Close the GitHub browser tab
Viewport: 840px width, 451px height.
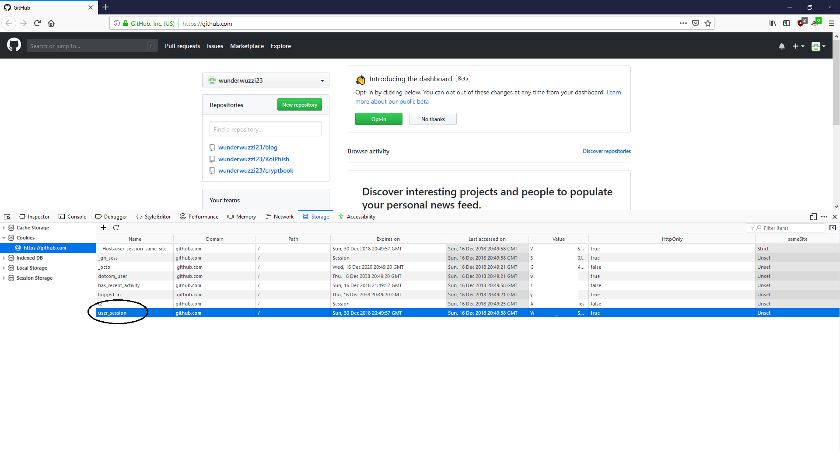[91, 7]
